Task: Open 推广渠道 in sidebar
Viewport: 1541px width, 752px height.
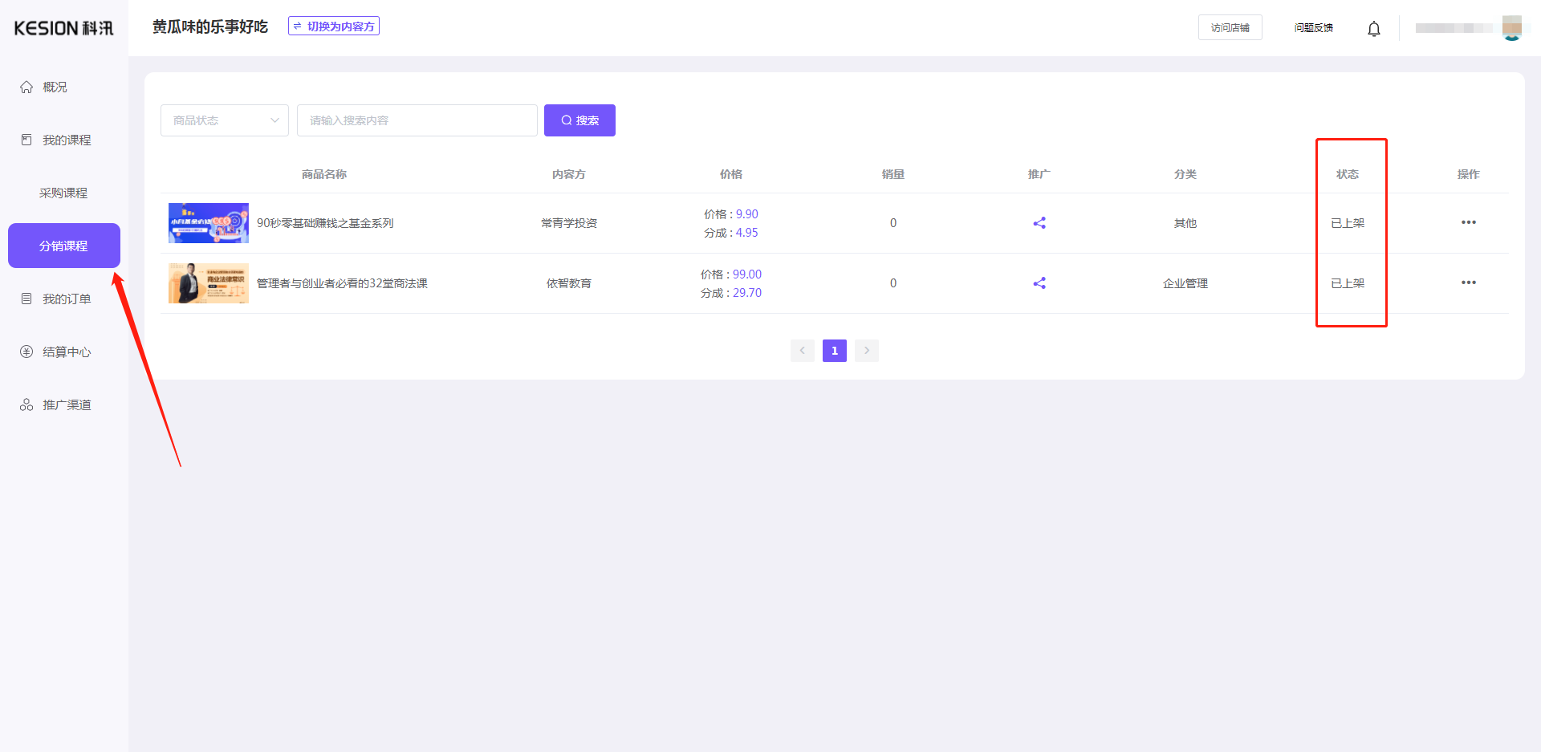Action: (x=66, y=404)
